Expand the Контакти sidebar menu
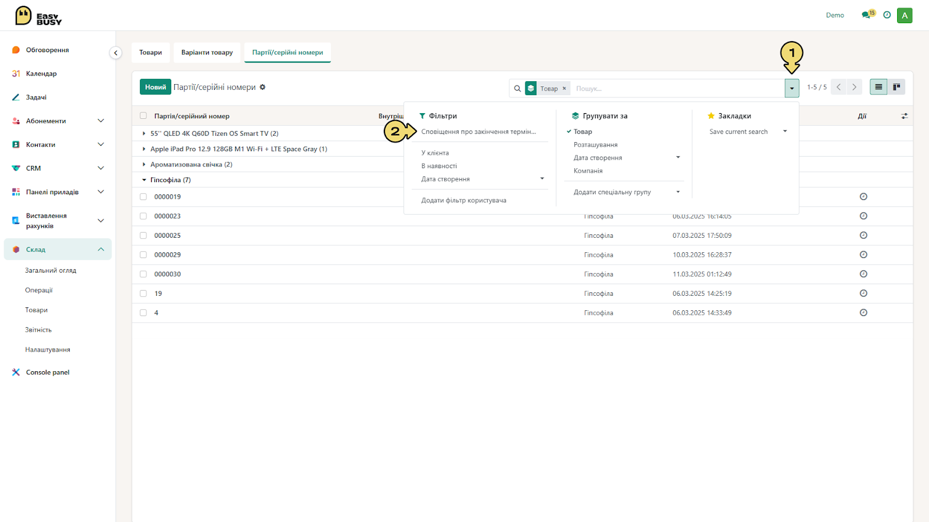The image size is (929, 522). tap(100, 144)
